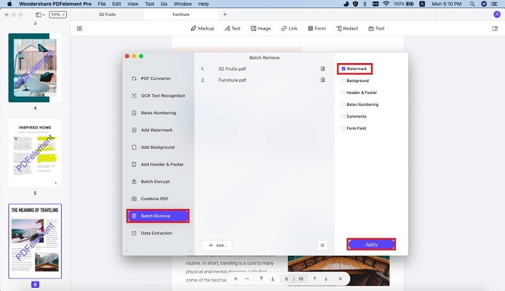Enable the Background checkbox
505x291 pixels.
[343, 80]
